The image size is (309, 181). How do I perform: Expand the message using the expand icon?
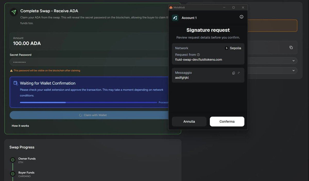click(x=238, y=73)
